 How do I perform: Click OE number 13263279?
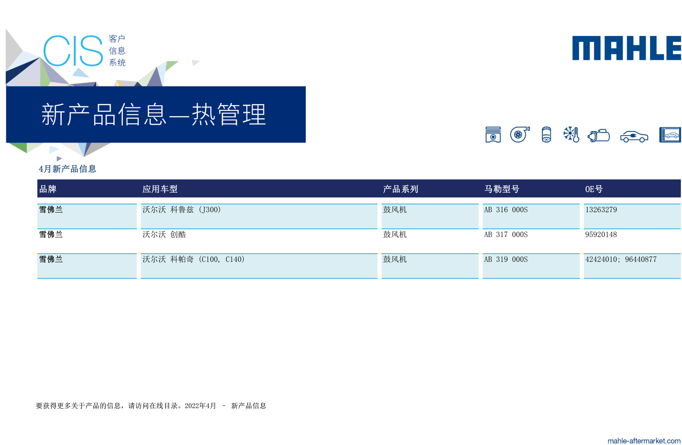601,210
